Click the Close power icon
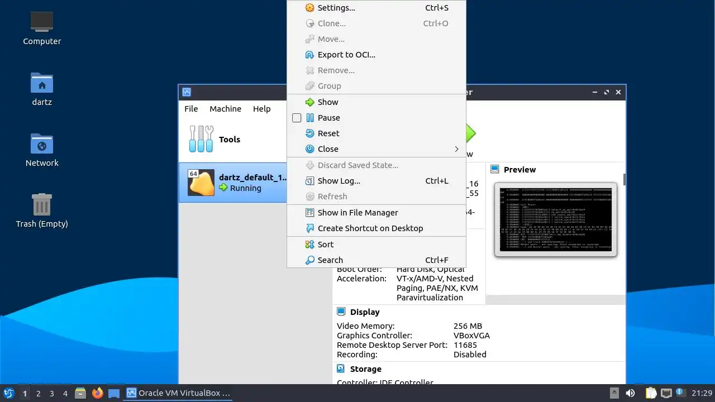This screenshot has width=715, height=402. [309, 149]
